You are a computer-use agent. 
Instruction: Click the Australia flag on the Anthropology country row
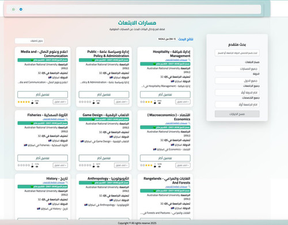(111, 200)
